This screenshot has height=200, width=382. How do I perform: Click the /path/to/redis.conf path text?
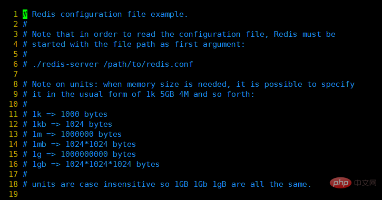pyautogui.click(x=148, y=65)
